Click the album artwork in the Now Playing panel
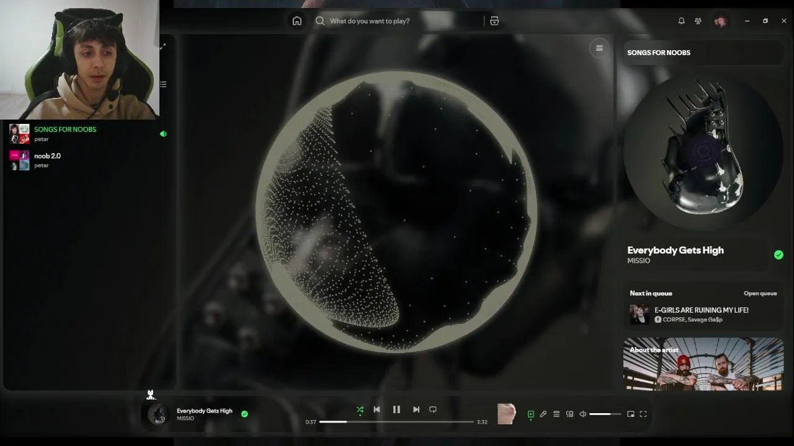Viewport: 794px width, 446px height. pos(703,151)
